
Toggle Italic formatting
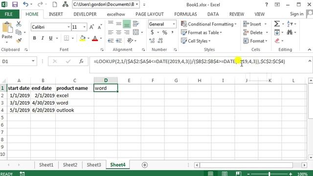[43, 38]
